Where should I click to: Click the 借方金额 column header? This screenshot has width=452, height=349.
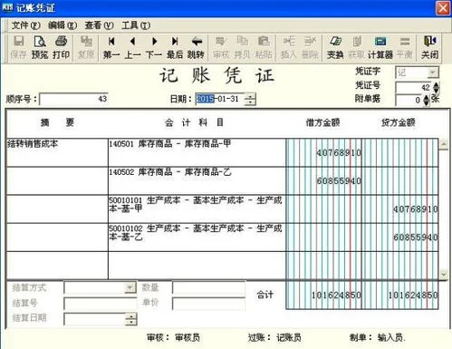(x=322, y=122)
